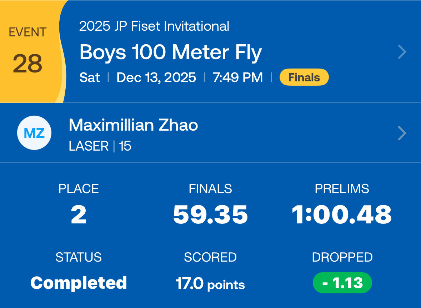Expand Maximillian Zhao's profile with the chevron
421x308 pixels.
[402, 133]
